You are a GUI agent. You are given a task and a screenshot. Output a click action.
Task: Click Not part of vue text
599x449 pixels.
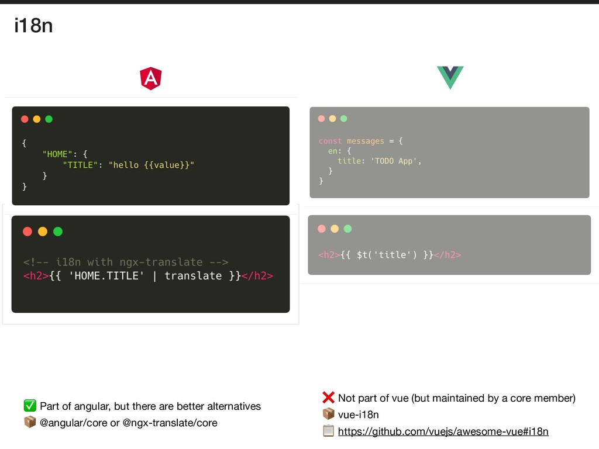click(456, 398)
